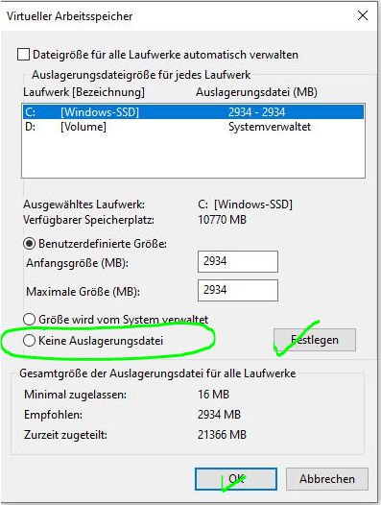Image resolution: width=381 pixels, height=505 pixels.
Task: Cancel with the Abbrechen button
Action: [327, 479]
